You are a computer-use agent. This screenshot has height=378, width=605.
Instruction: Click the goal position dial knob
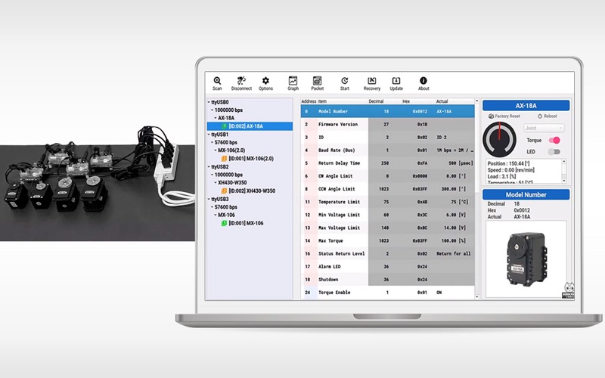pyautogui.click(x=499, y=139)
